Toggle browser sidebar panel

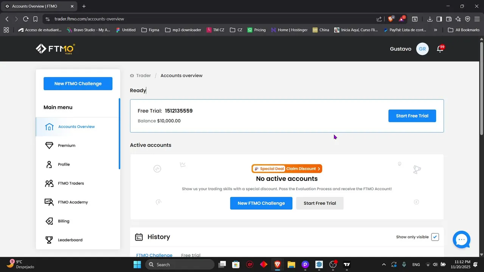[x=439, y=19]
